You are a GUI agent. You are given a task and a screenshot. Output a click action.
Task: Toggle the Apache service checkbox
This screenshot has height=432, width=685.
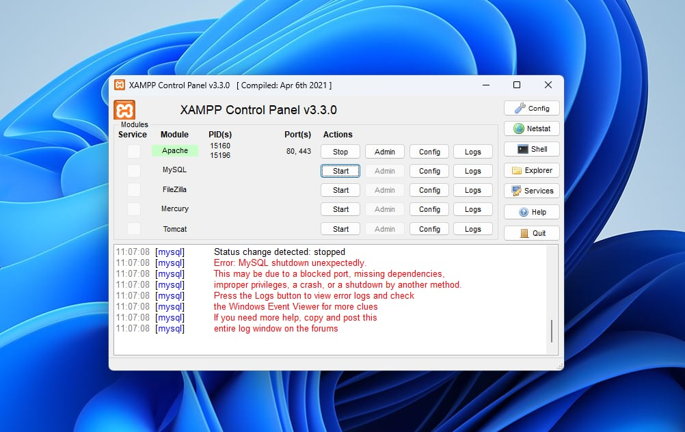pyautogui.click(x=134, y=152)
